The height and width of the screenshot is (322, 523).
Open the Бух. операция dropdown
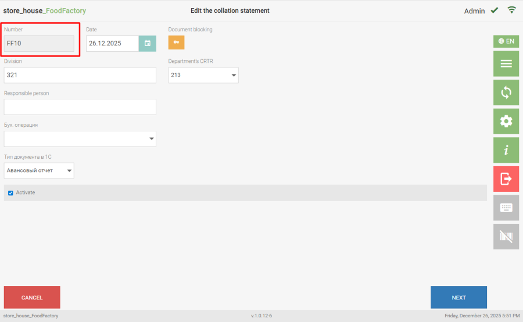pos(80,139)
